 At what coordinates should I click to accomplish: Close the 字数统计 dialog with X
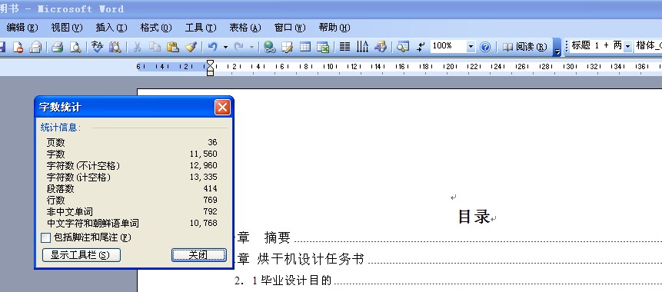tap(222, 107)
